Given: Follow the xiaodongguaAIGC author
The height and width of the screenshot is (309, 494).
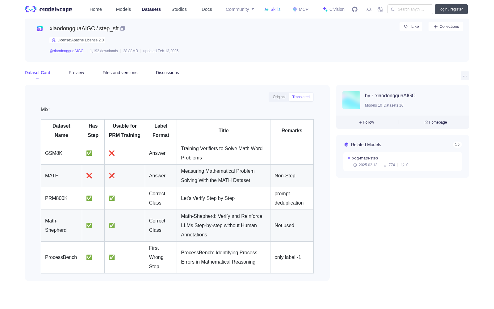Looking at the screenshot, I should [x=366, y=122].
